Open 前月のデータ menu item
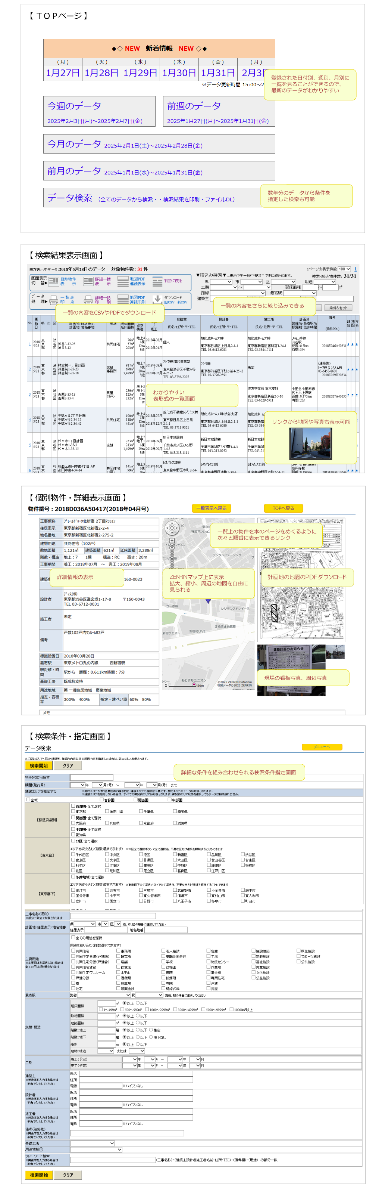The width and height of the screenshot is (382, 1185). 159,171
